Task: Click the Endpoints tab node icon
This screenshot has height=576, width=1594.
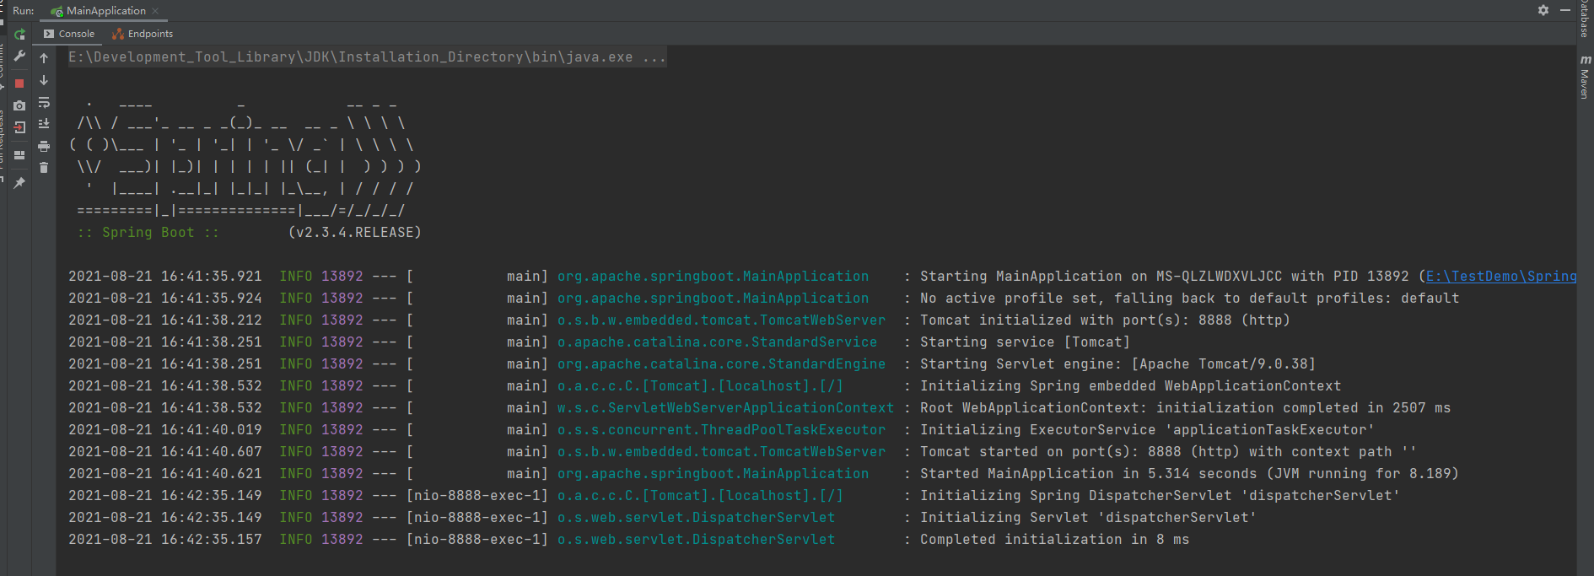Action: 118,34
